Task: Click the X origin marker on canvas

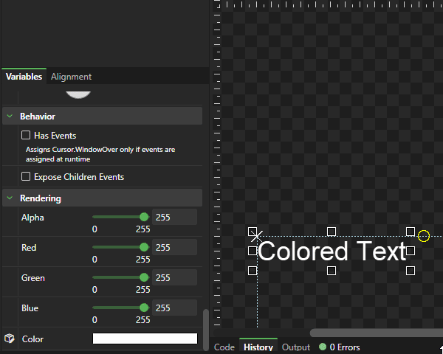Action: click(x=255, y=235)
